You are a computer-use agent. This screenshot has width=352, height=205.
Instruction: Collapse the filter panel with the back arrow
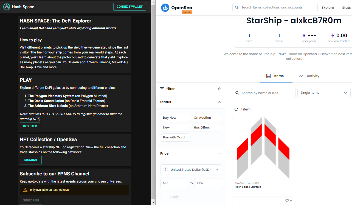coord(219,89)
